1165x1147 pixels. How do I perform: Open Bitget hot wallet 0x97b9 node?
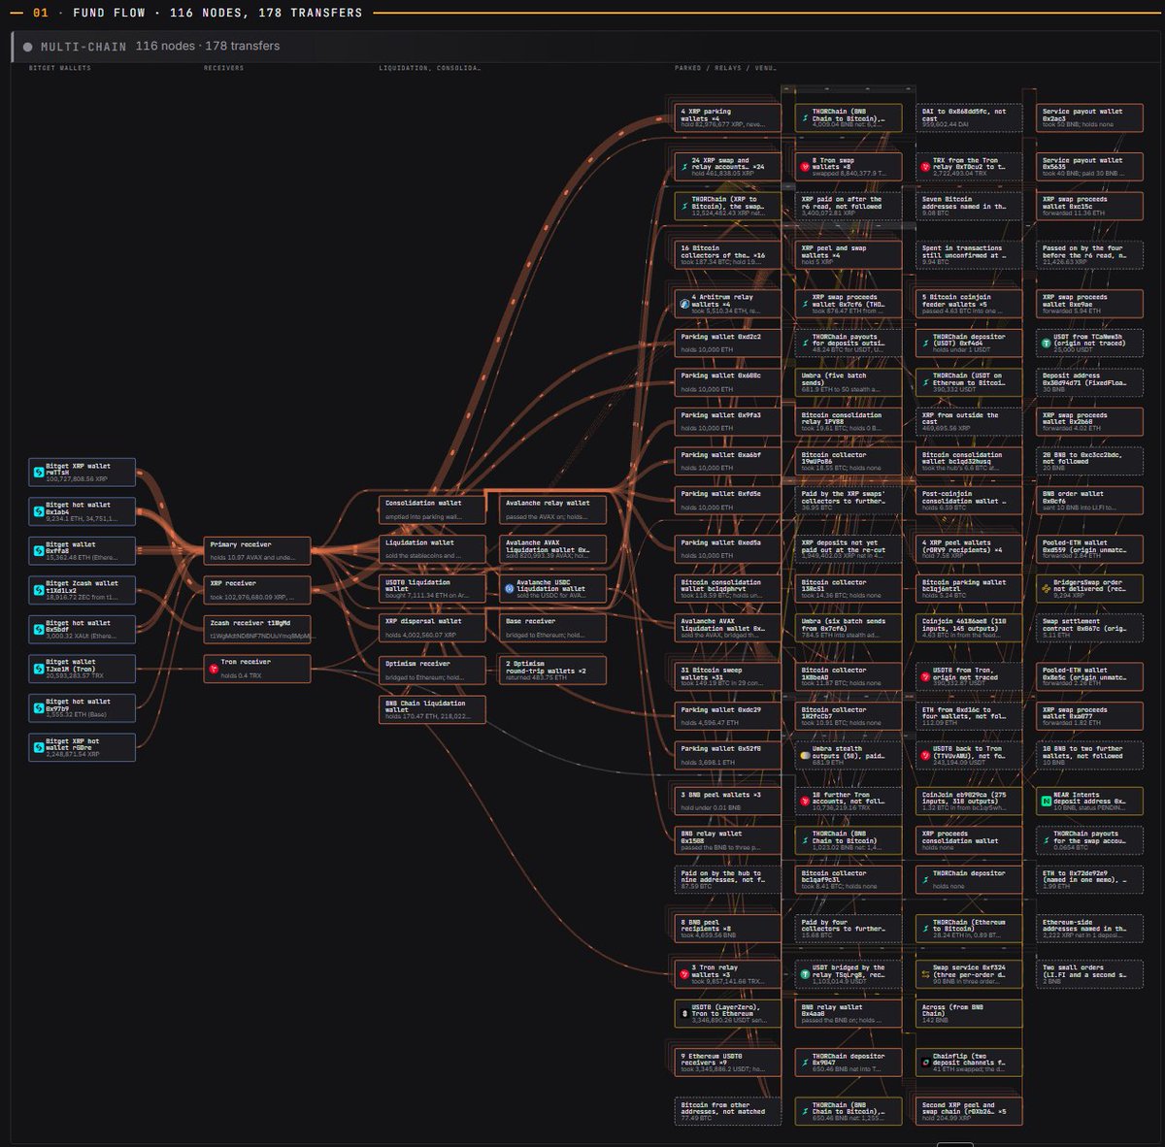click(x=82, y=707)
